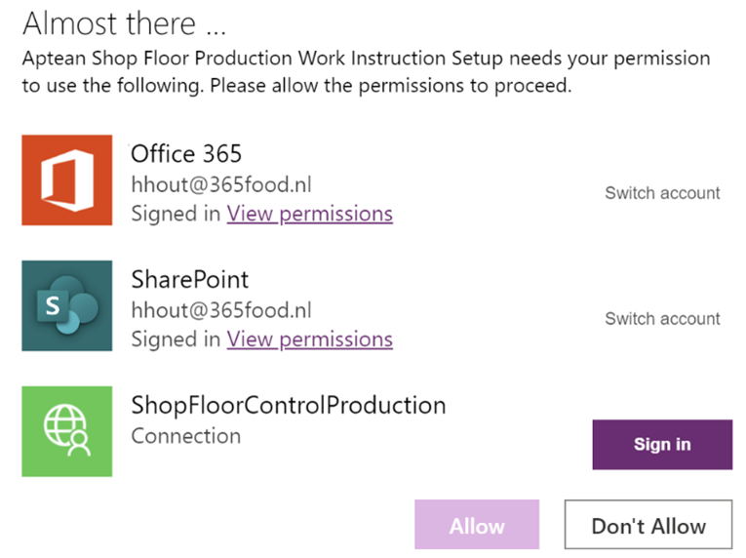
Task: Open View permissions link under Office 365
Action: [309, 214]
